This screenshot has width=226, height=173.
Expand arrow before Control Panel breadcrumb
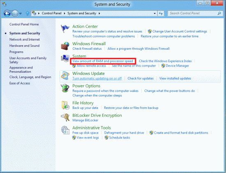(39, 14)
